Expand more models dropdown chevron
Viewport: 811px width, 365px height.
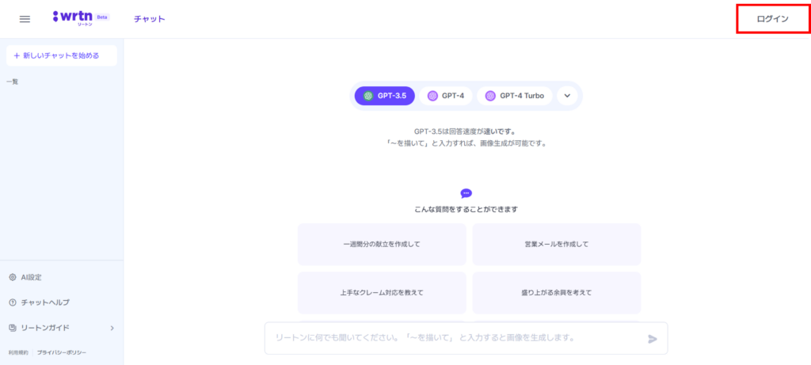click(x=567, y=96)
